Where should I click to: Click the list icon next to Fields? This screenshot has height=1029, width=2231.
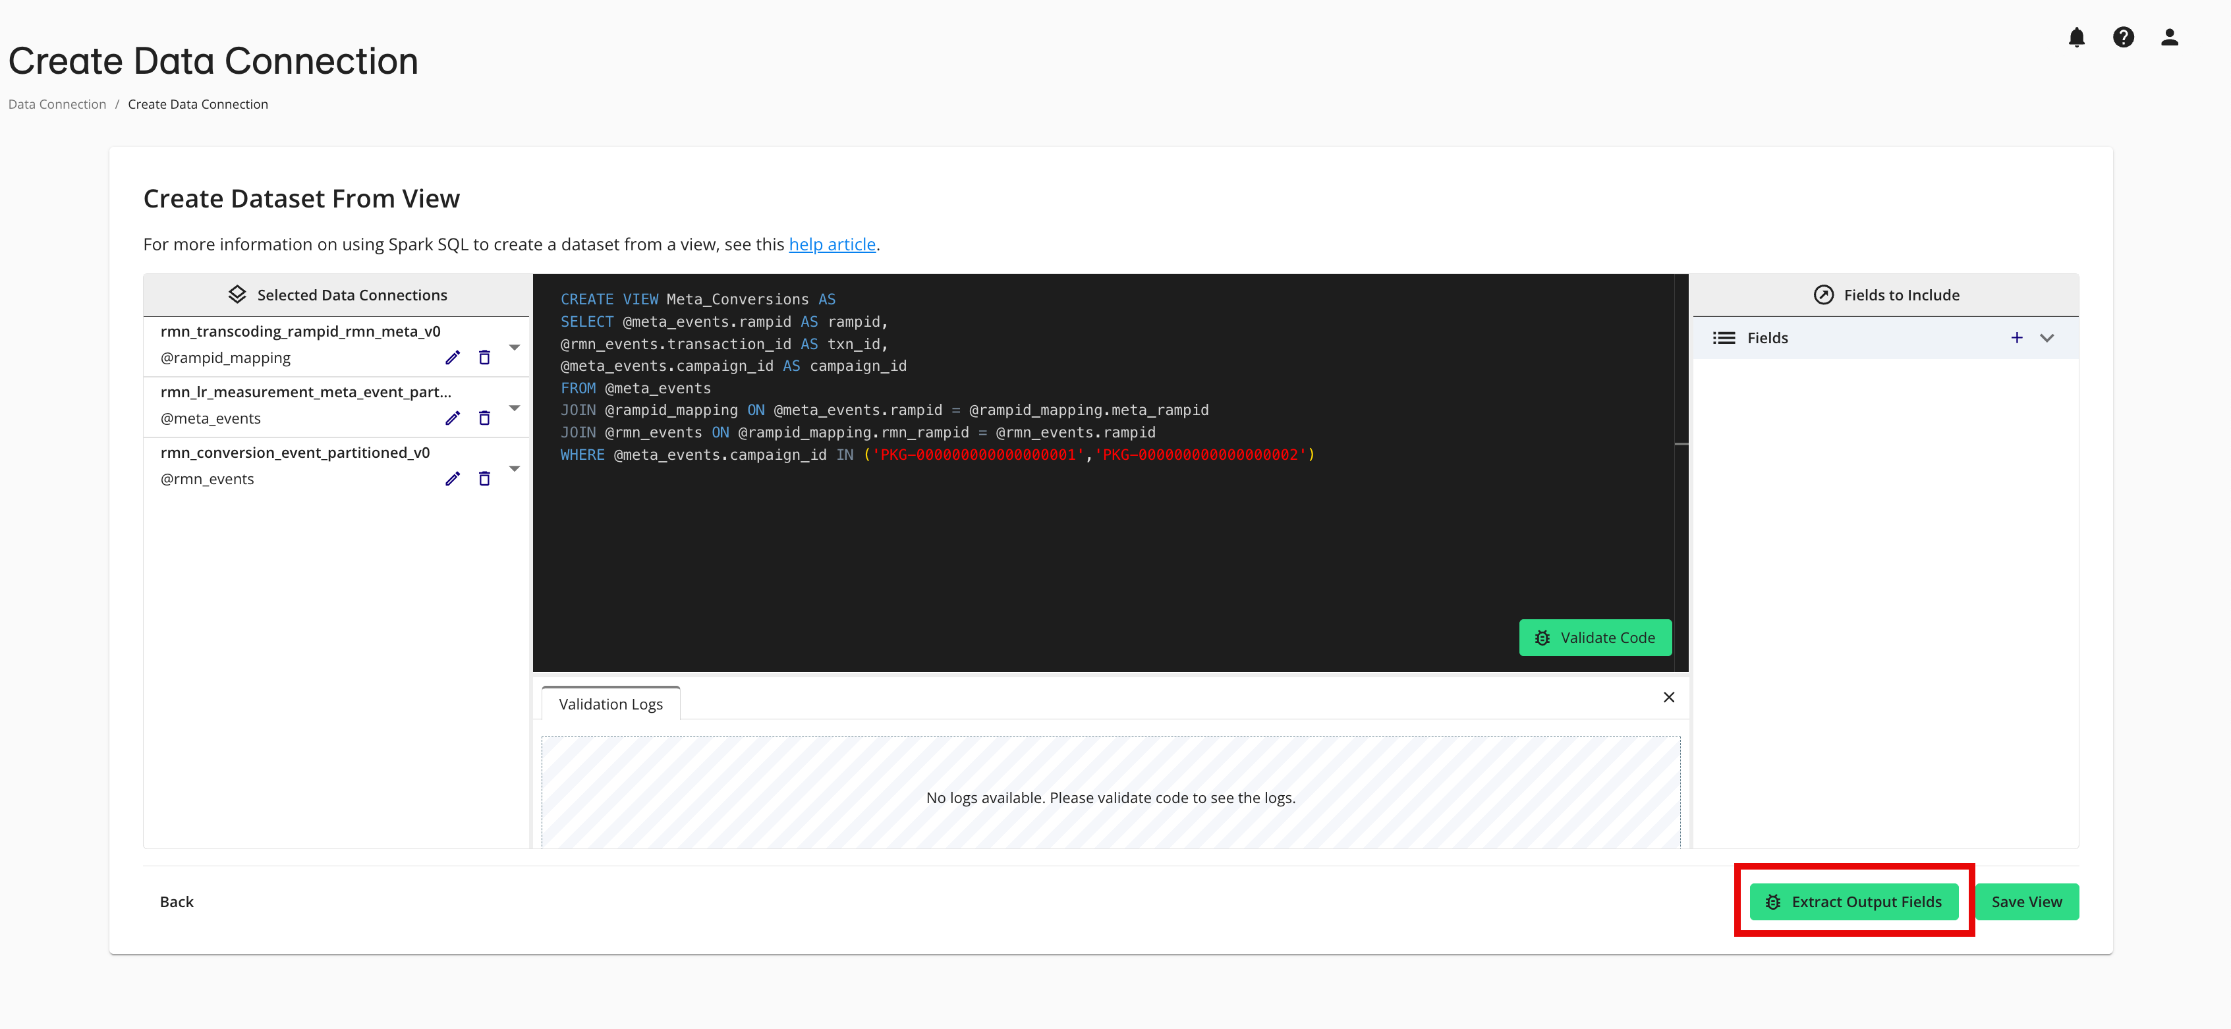click(x=1724, y=338)
